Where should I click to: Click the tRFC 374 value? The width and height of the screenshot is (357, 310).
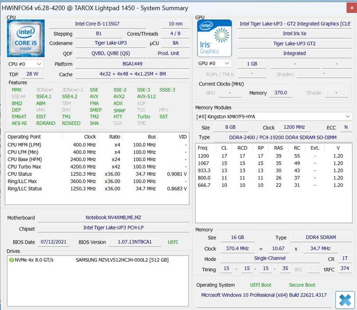pyautogui.click(x=345, y=269)
